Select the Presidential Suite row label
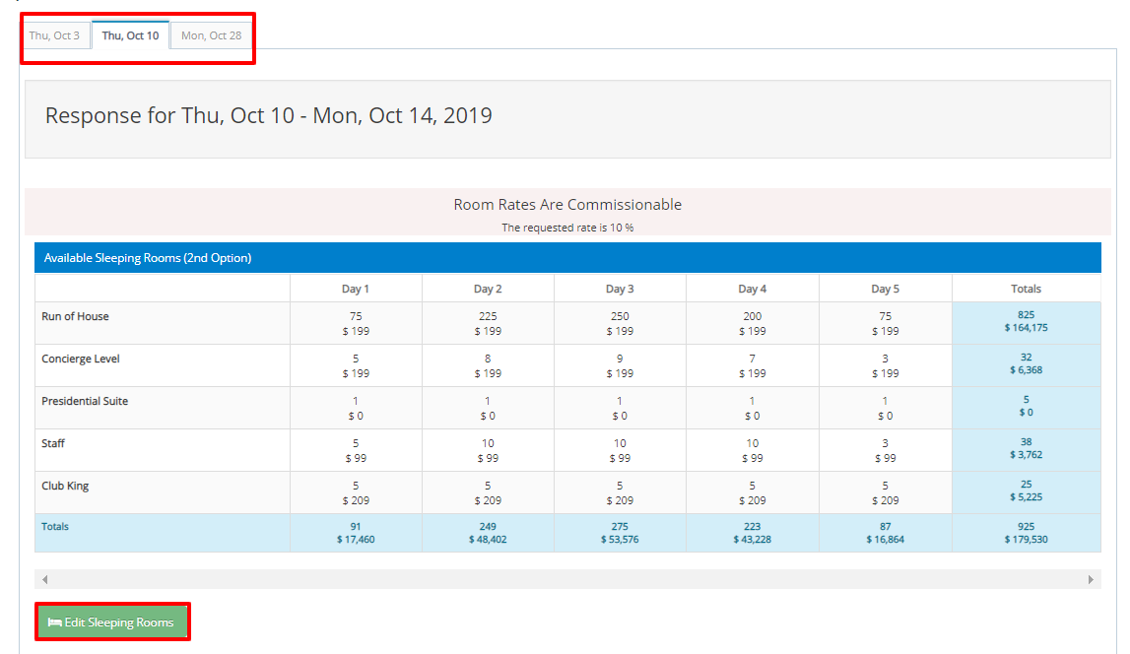This screenshot has height=654, width=1130. pos(85,401)
